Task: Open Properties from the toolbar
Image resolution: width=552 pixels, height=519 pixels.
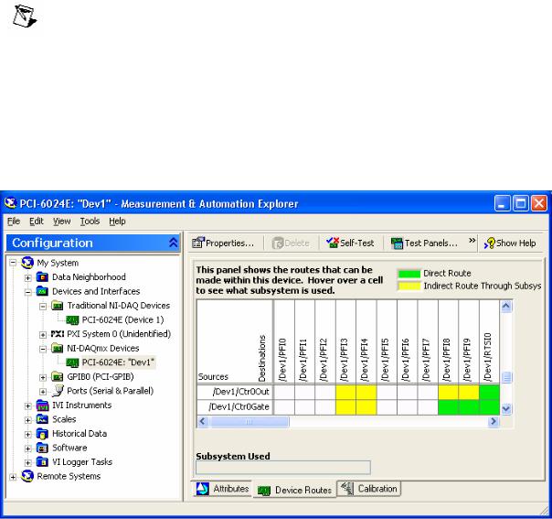Action: click(x=223, y=243)
